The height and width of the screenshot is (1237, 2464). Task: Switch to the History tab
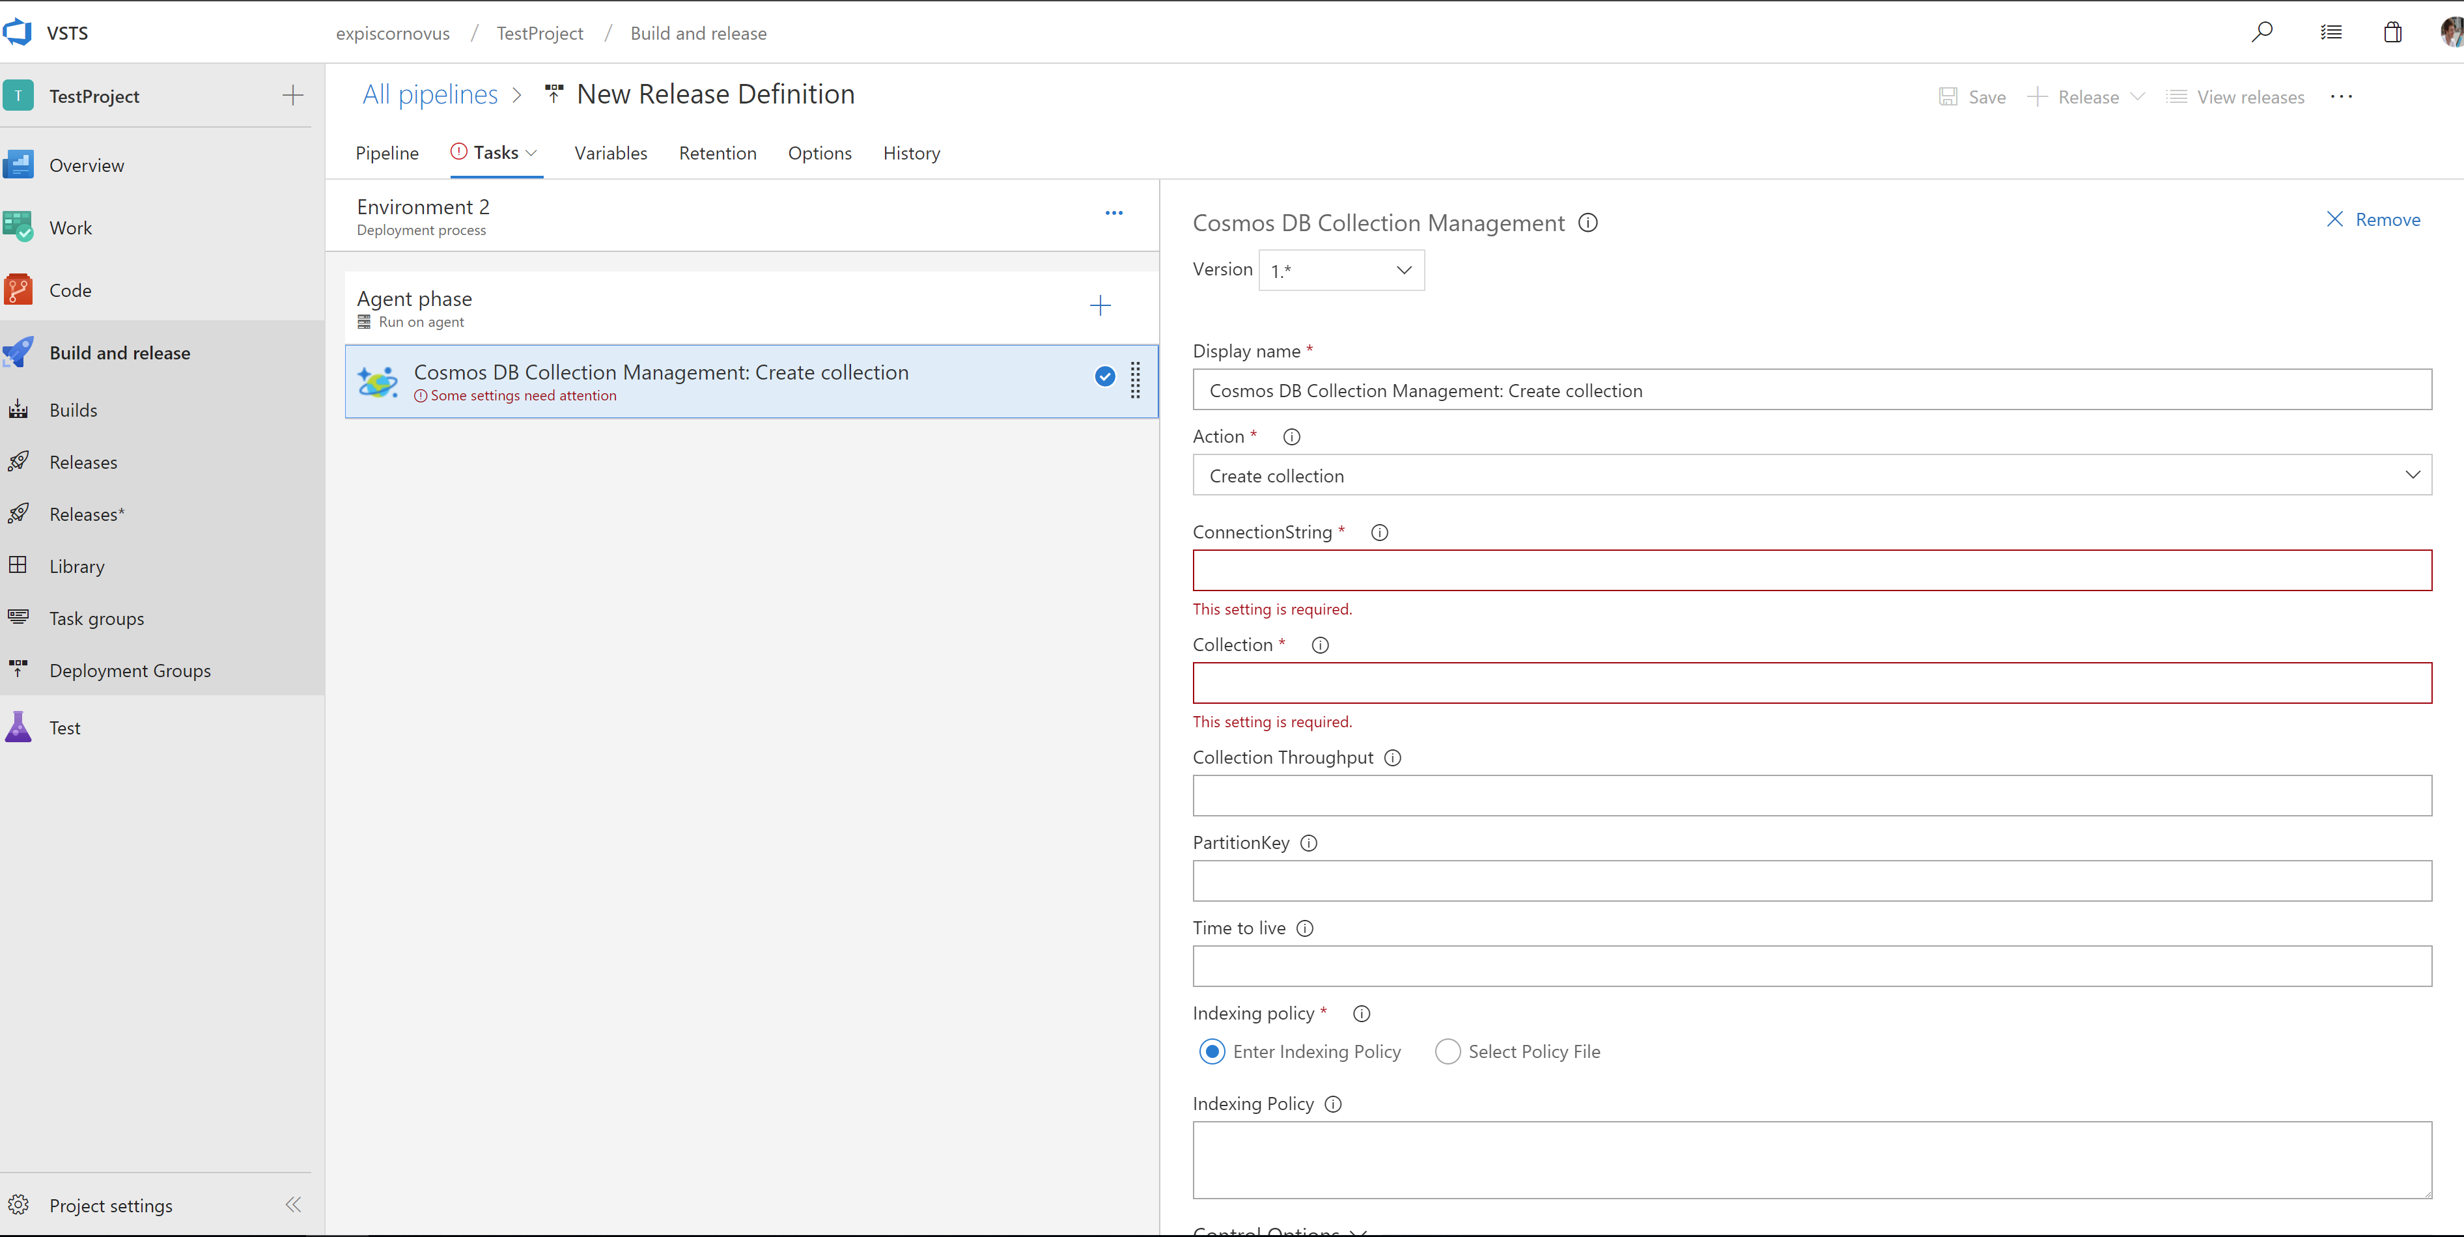pyautogui.click(x=912, y=153)
